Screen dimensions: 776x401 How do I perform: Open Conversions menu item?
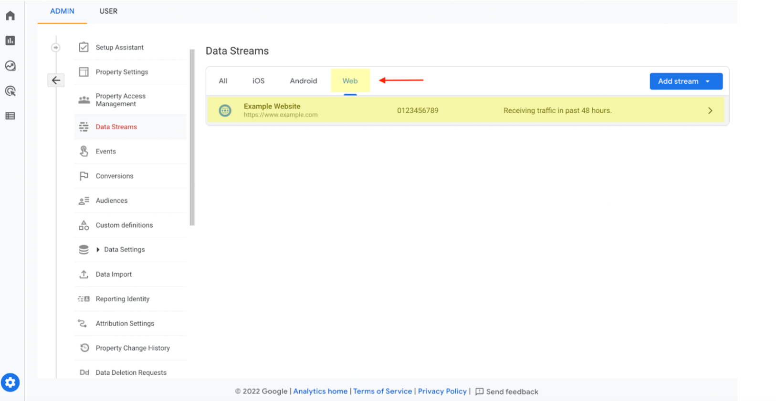click(130, 176)
